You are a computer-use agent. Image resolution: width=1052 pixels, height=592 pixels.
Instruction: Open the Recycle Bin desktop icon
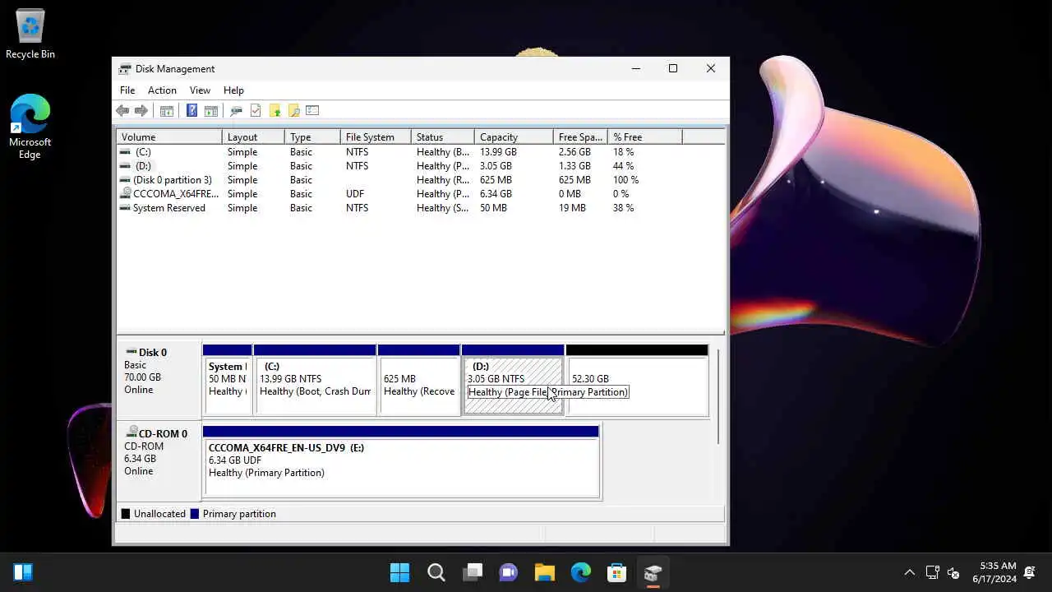30,35
